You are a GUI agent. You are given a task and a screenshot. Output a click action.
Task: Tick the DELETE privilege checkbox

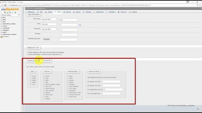tap(31, 82)
